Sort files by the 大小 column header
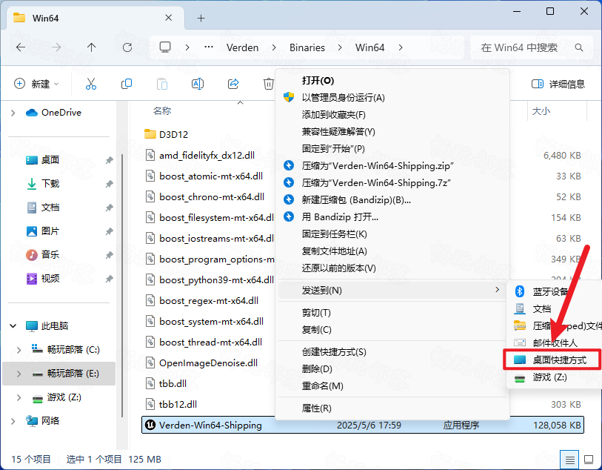 pyautogui.click(x=541, y=111)
